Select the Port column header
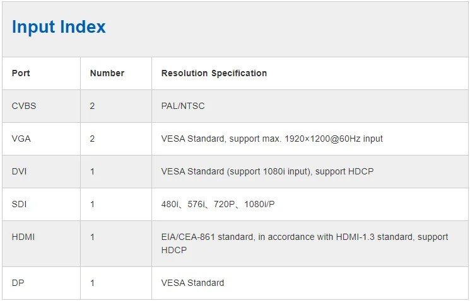470x301 pixels. (x=21, y=74)
